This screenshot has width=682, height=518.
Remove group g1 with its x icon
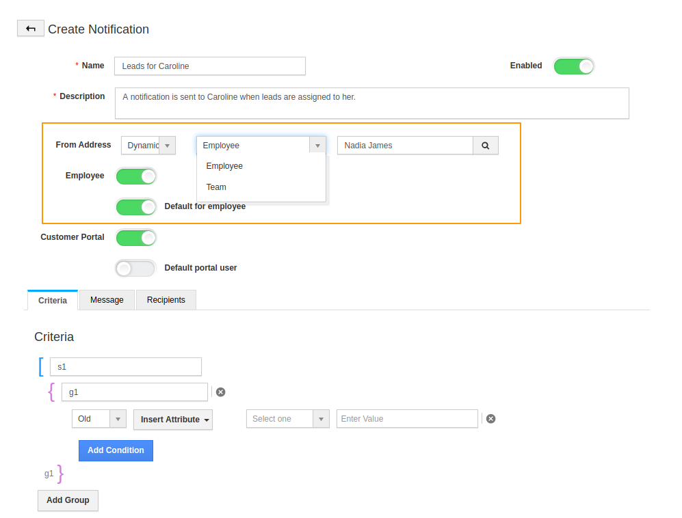(x=220, y=392)
